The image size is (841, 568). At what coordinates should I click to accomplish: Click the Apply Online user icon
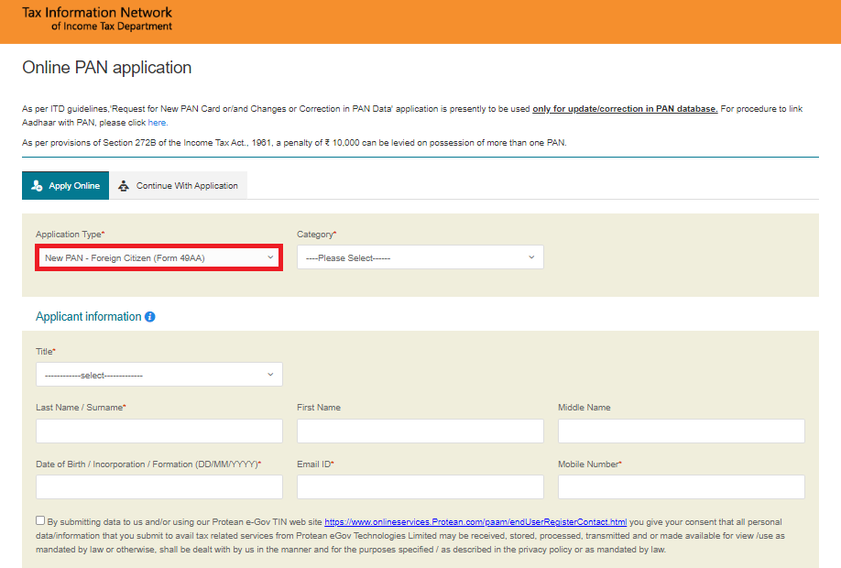point(37,186)
